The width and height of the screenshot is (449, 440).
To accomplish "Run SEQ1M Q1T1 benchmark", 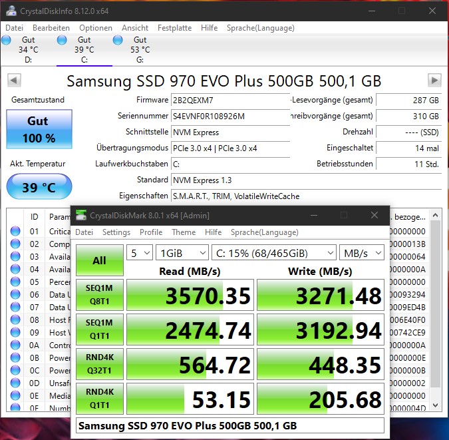I will click(100, 330).
